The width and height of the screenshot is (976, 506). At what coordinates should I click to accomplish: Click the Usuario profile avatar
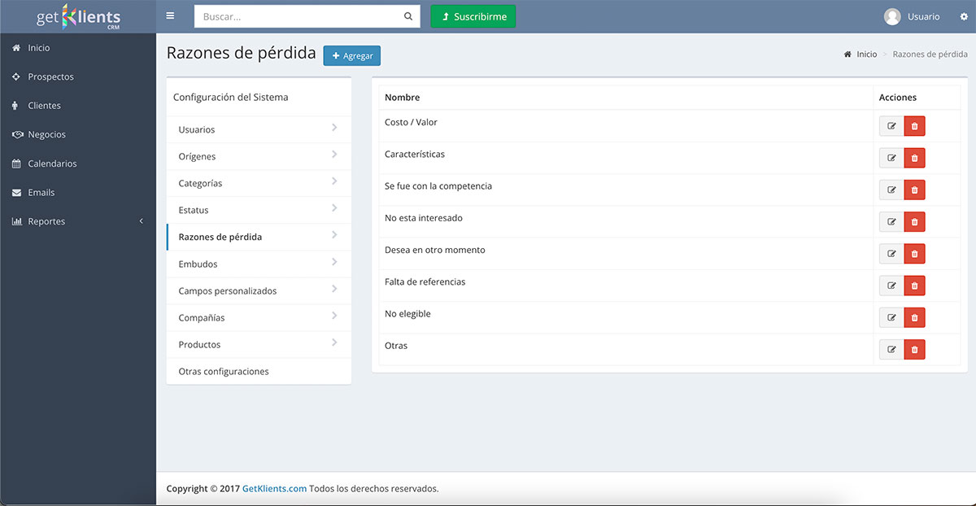point(892,16)
